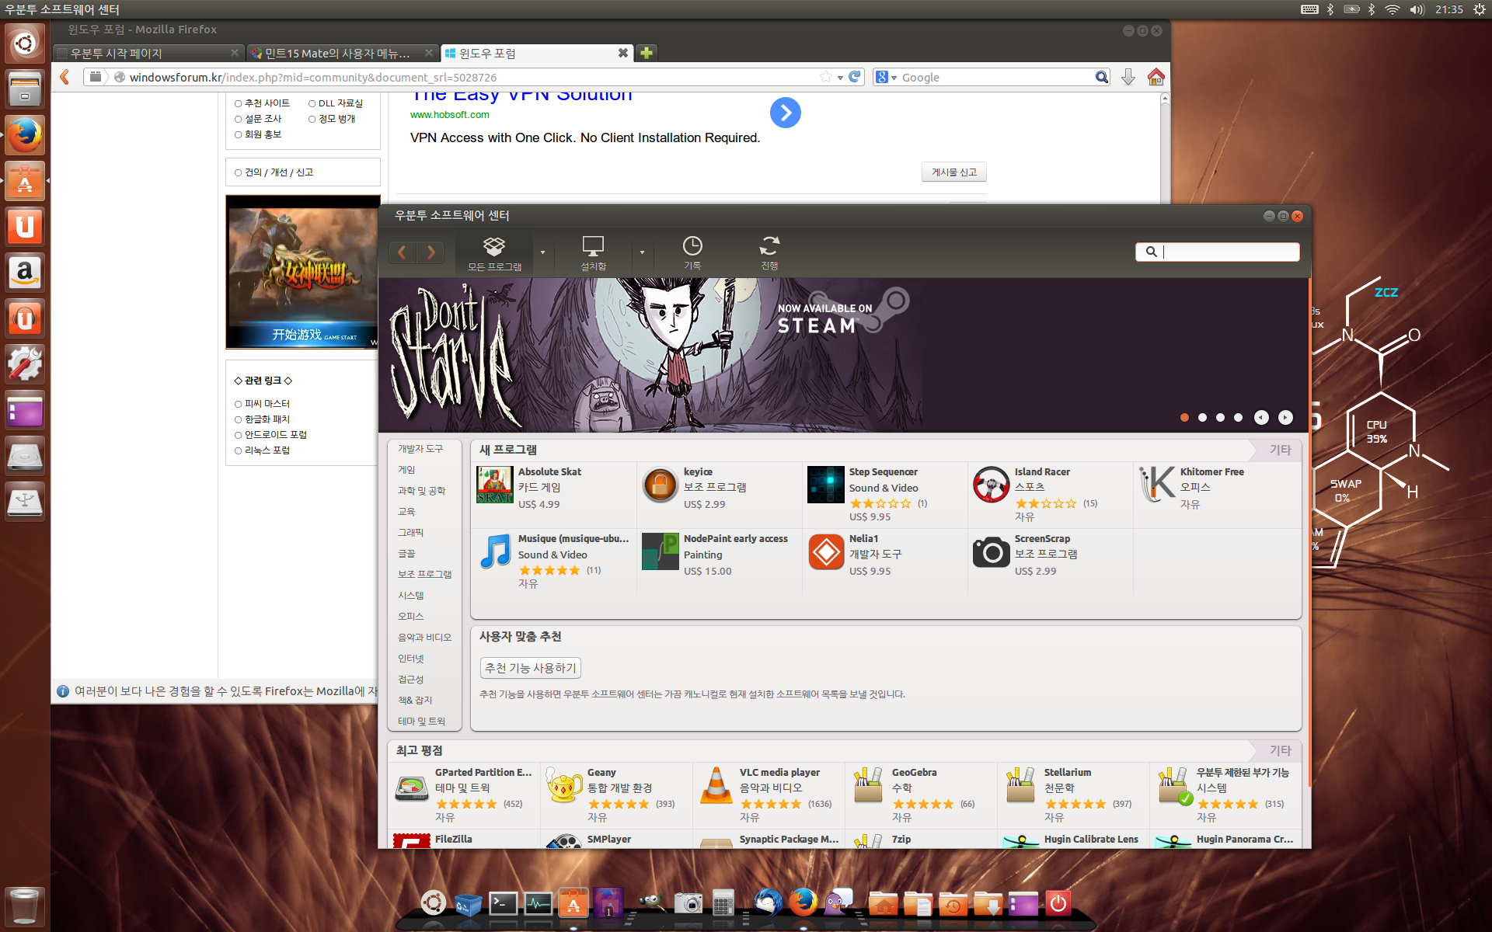Open Progress (진행) view
Screen dimensions: 1492x932
(769, 254)
